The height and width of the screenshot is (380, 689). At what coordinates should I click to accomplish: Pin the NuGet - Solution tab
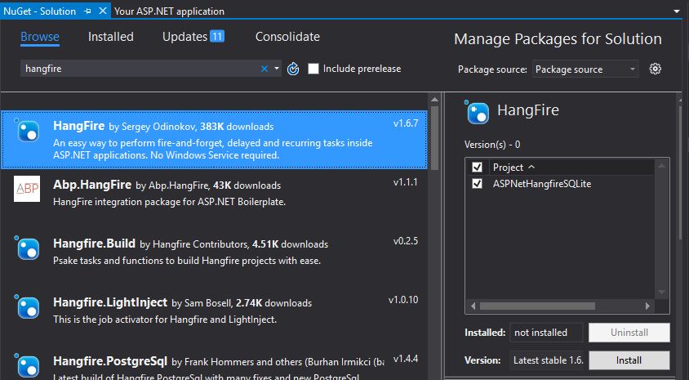(87, 11)
